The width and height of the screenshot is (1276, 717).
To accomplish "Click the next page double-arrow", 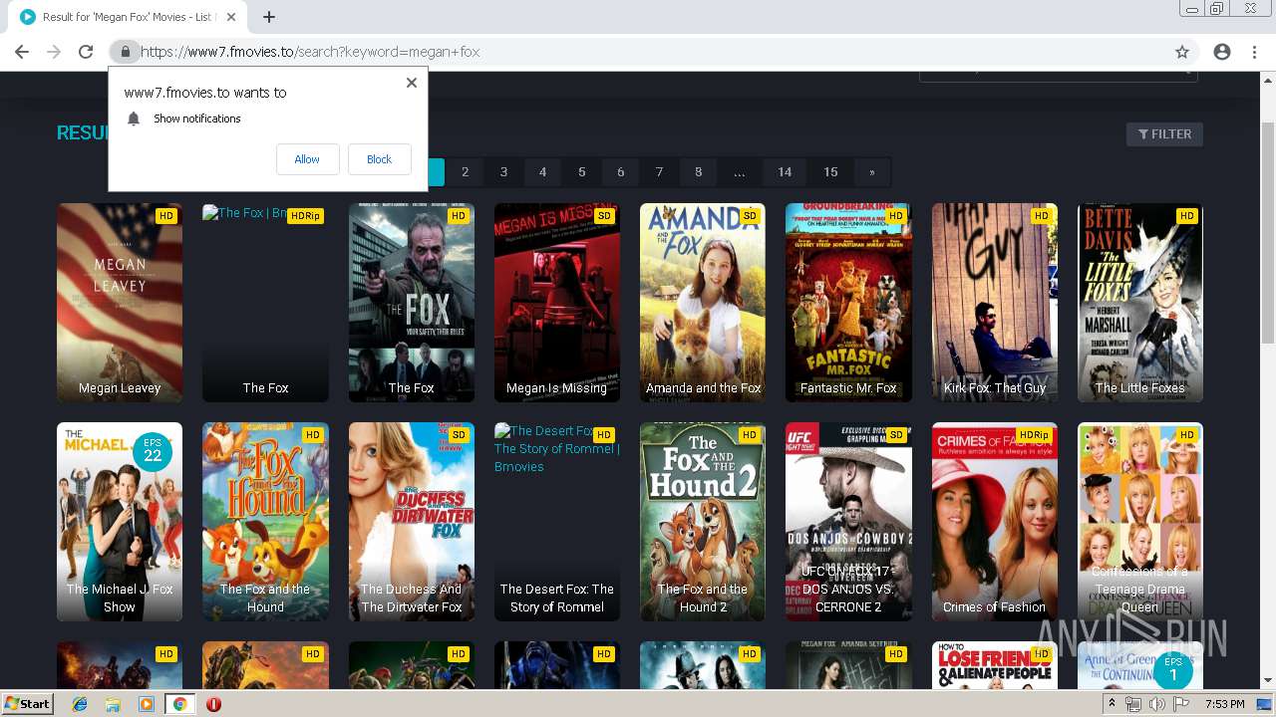I will (x=871, y=172).
